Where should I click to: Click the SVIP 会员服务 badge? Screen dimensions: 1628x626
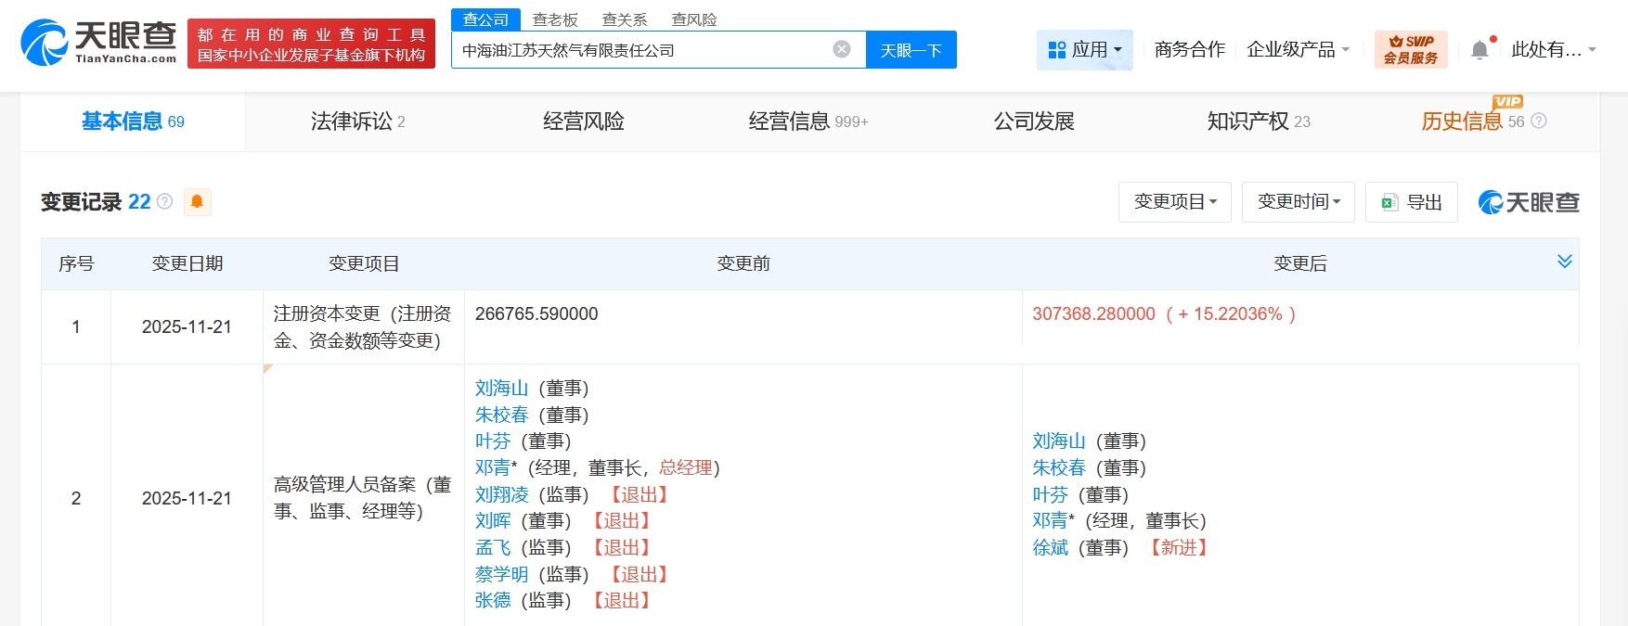point(1410,50)
